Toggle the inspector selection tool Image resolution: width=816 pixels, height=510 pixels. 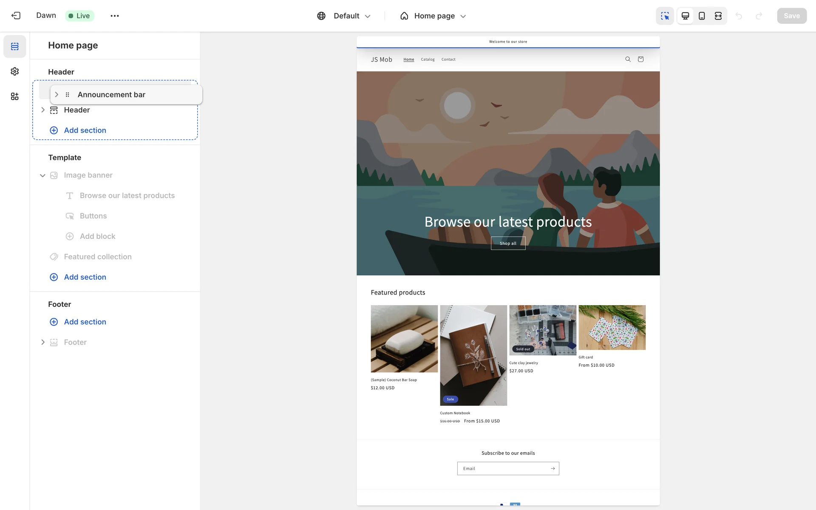tap(665, 16)
